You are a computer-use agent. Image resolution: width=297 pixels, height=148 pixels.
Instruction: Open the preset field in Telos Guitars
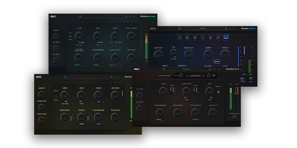[103, 16]
